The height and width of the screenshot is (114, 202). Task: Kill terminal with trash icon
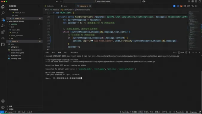tap(189, 52)
